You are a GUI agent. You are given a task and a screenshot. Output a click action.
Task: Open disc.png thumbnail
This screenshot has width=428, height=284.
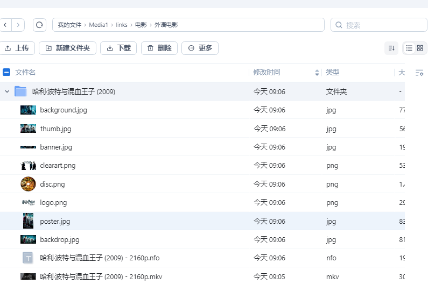pyautogui.click(x=28, y=184)
